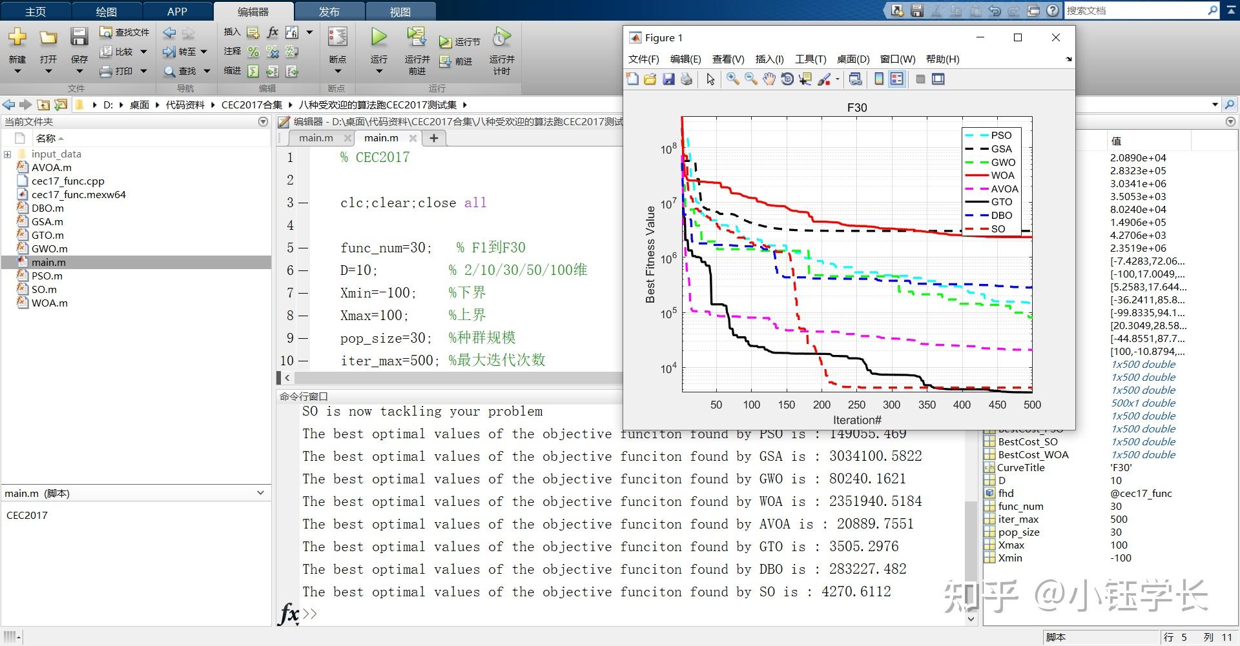
Task: Click the Print Figure icon
Action: coord(687,79)
